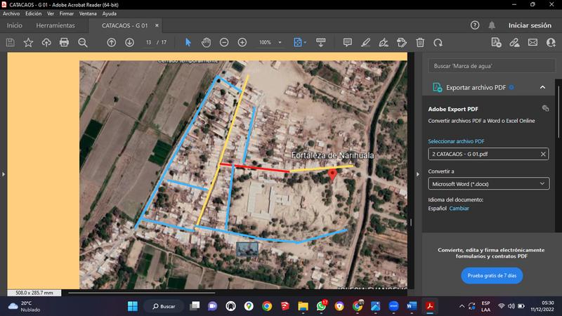Open the Archivo menu
The height and width of the screenshot is (316, 562).
click(x=11, y=13)
